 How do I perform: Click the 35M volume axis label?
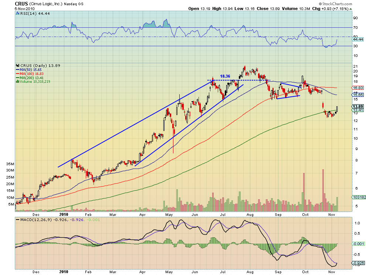pyautogui.click(x=10, y=164)
